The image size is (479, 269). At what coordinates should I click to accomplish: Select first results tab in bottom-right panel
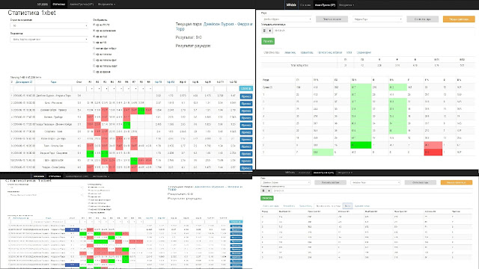[x=271, y=206]
